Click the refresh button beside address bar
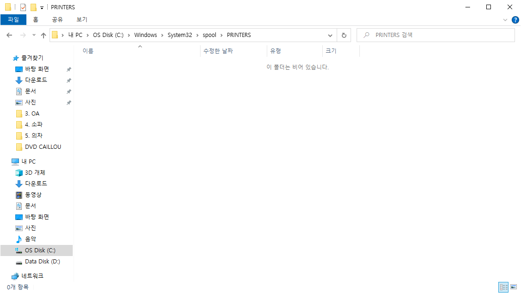The image size is (521, 293). [344, 35]
